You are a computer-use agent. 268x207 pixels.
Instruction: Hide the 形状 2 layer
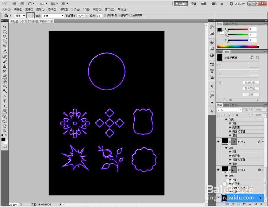point(218,142)
